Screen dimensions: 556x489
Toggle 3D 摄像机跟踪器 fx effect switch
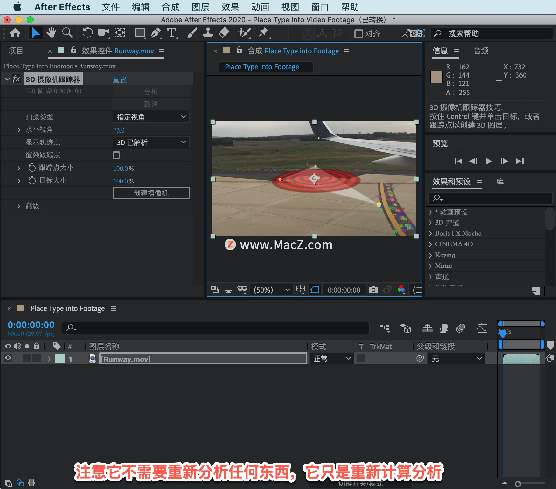[x=16, y=79]
